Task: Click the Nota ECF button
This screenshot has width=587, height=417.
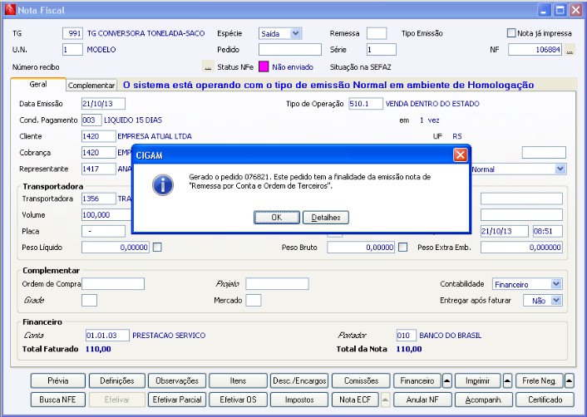Action: 355,400
